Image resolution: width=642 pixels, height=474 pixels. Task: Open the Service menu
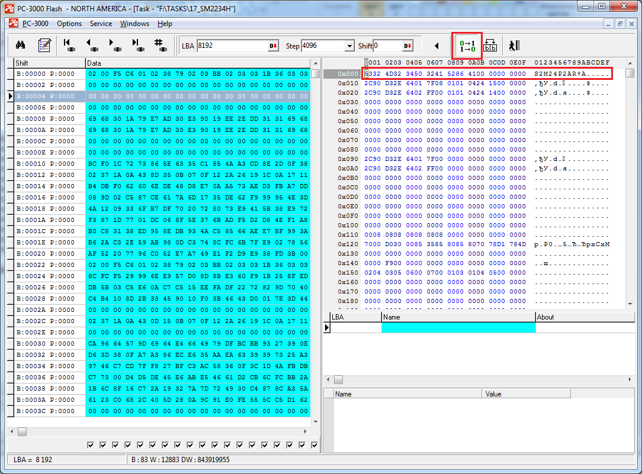coord(101,24)
